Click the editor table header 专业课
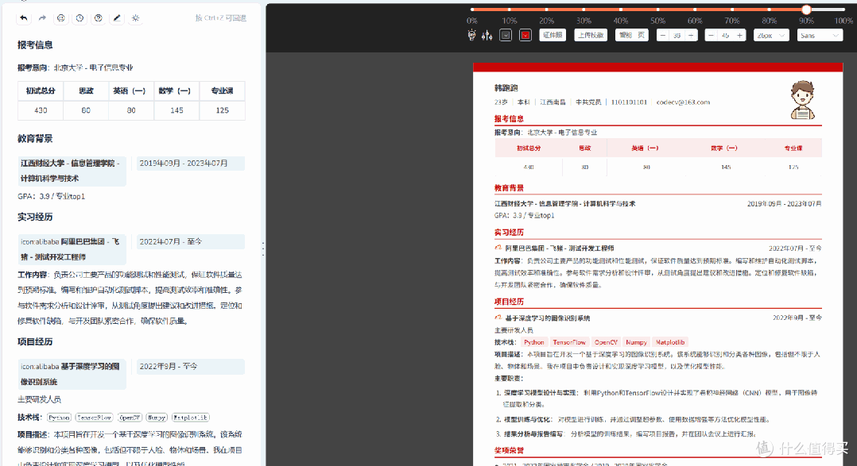The width and height of the screenshot is (857, 466). pos(222,91)
